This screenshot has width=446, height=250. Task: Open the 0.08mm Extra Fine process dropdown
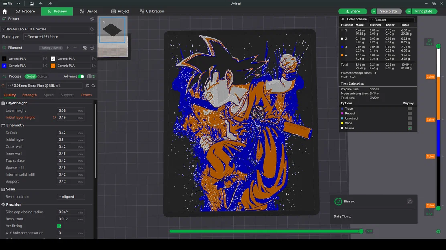pos(45,86)
